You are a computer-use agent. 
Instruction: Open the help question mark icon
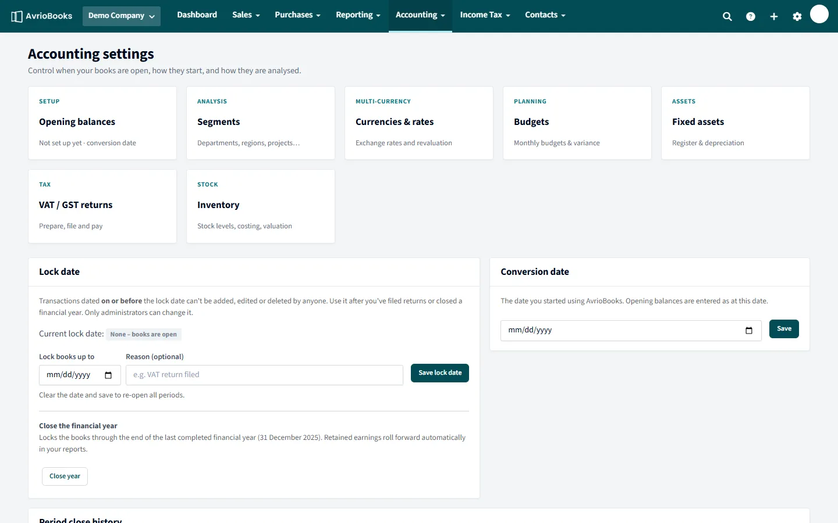pos(751,16)
